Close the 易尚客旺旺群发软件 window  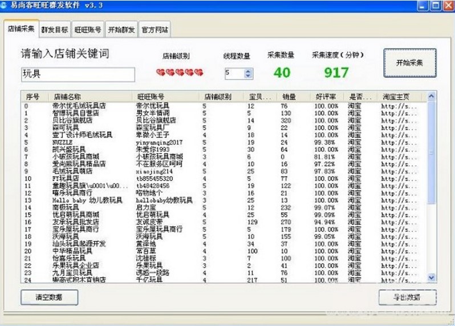(x=448, y=6)
